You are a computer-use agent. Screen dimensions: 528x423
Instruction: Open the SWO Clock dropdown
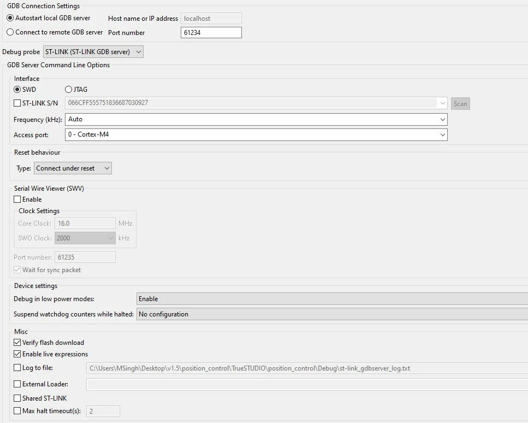(x=85, y=238)
